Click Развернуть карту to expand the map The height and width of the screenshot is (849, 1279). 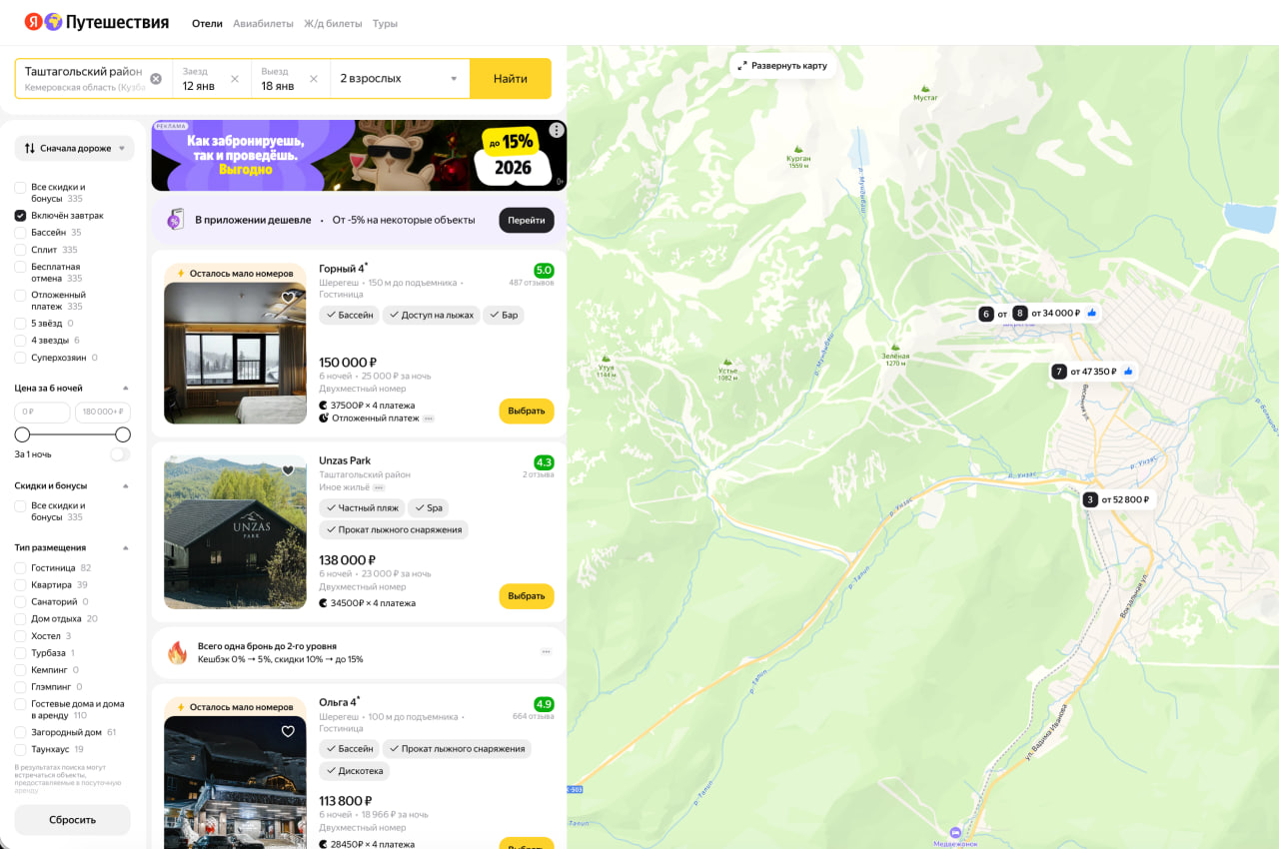(782, 66)
